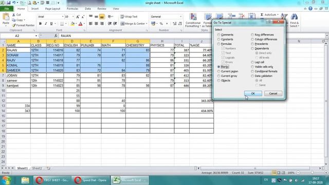Align text to the right
Image resolution: width=329 pixels, height=185 pixels.
point(102,24)
